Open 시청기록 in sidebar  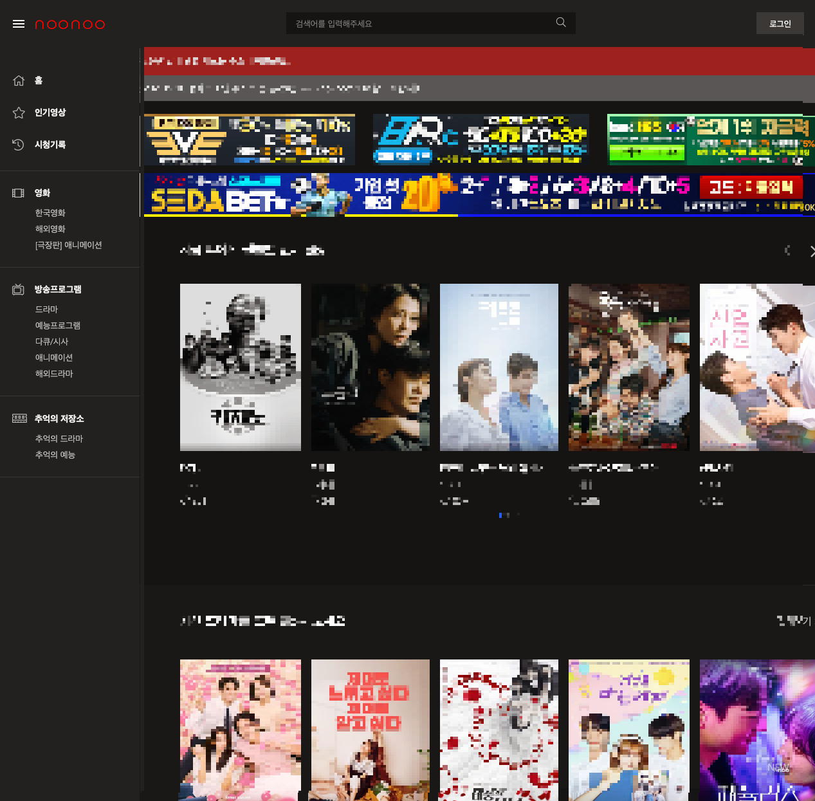pyautogui.click(x=50, y=145)
